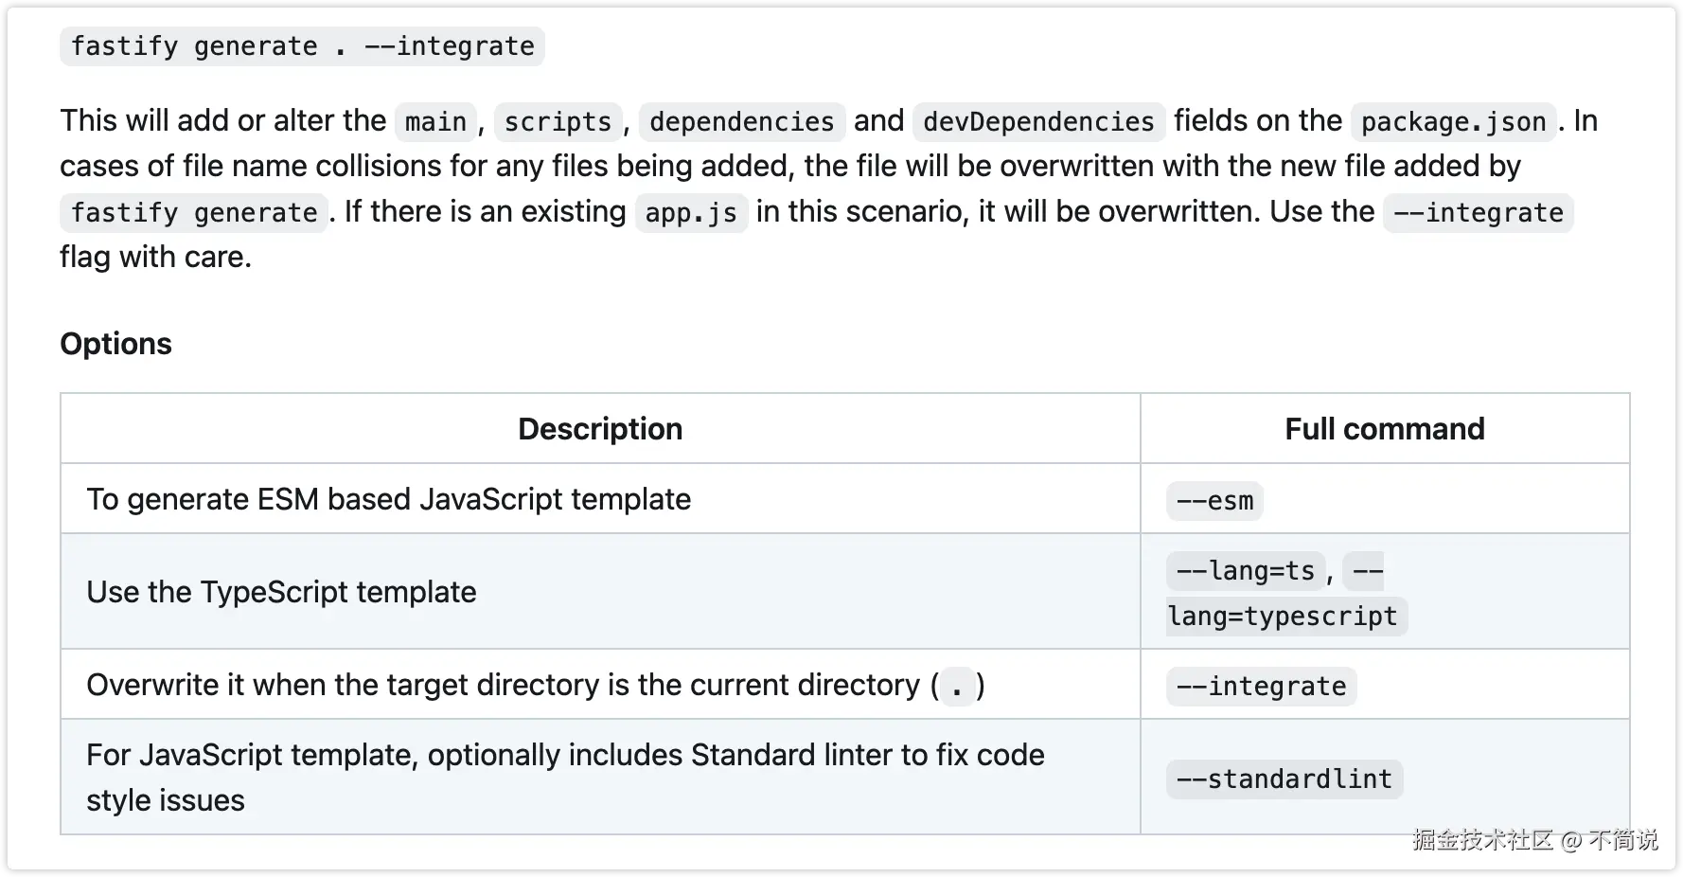Click the "scripts" inline code label

(x=558, y=122)
